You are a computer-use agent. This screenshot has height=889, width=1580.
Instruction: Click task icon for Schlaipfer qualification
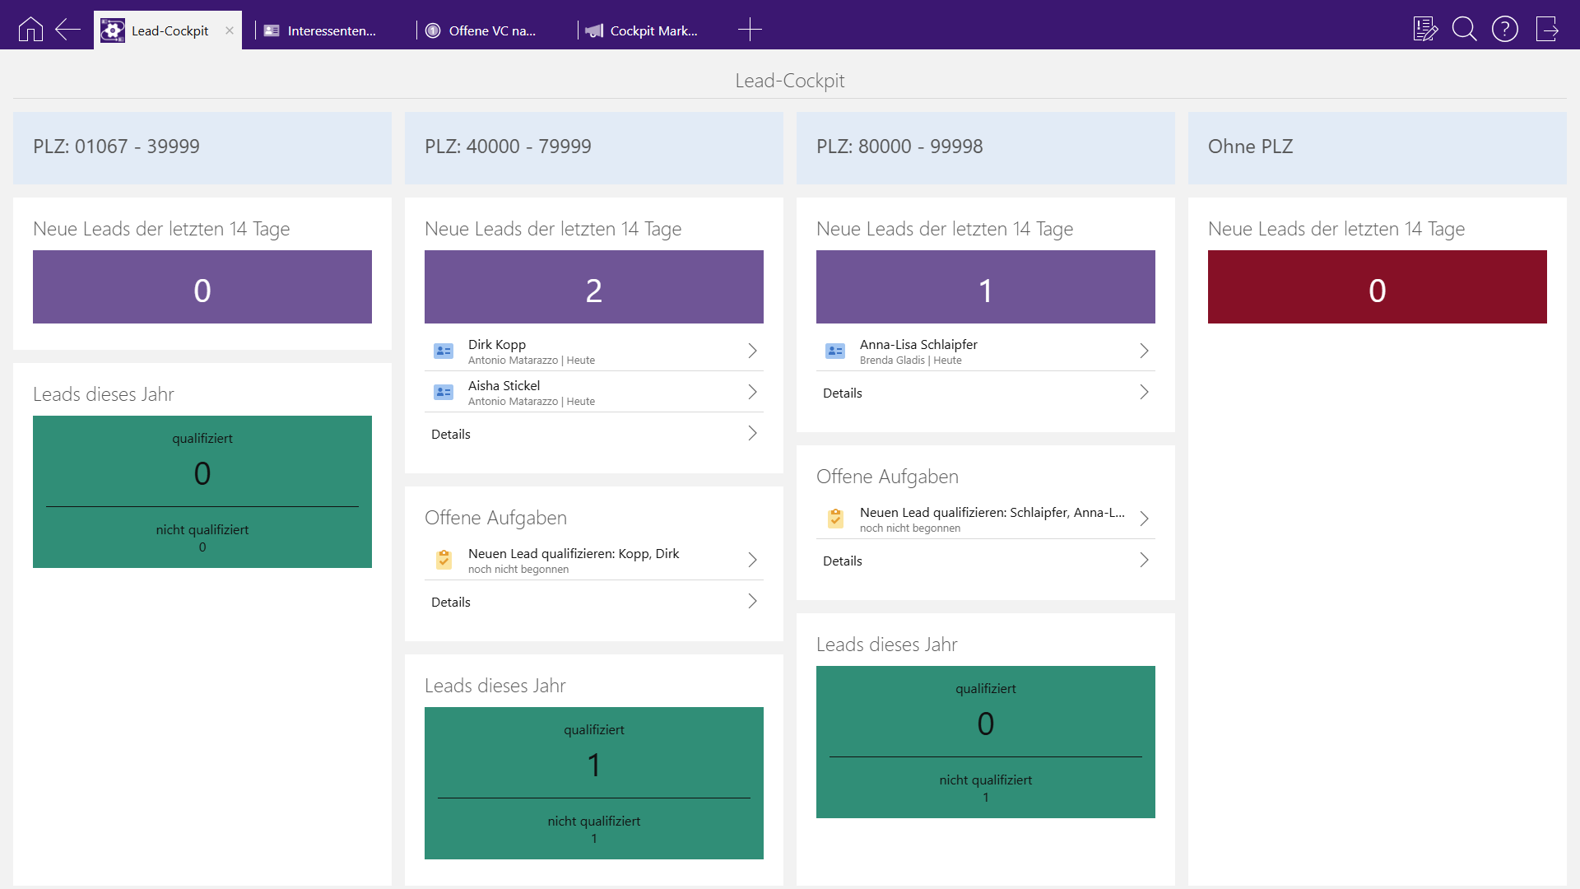point(835,519)
